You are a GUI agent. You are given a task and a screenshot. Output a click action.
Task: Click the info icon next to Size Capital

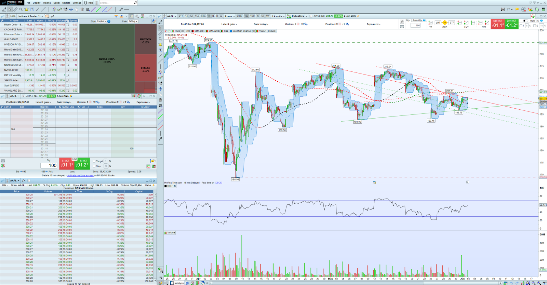109,21
